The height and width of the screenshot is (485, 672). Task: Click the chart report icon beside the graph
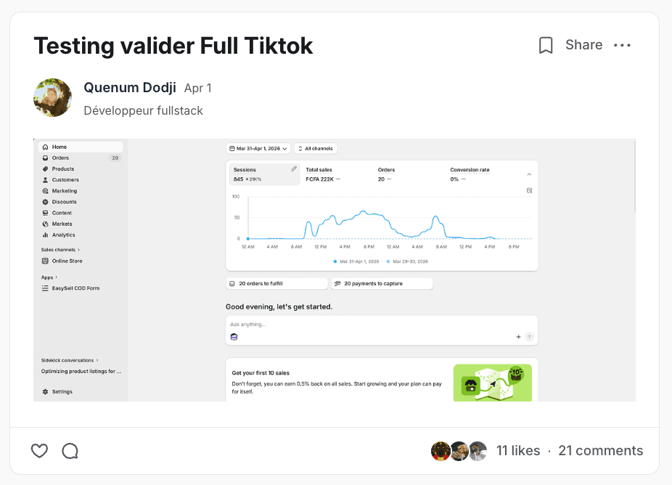(529, 190)
